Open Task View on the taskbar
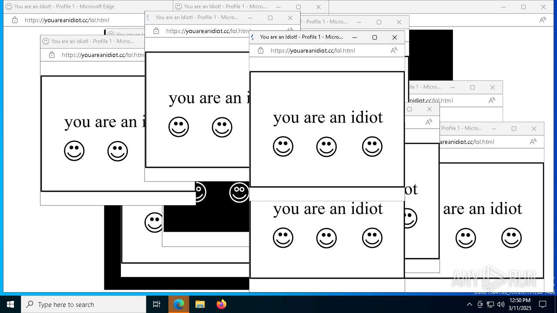Viewport: 557px width, 313px height. [157, 304]
